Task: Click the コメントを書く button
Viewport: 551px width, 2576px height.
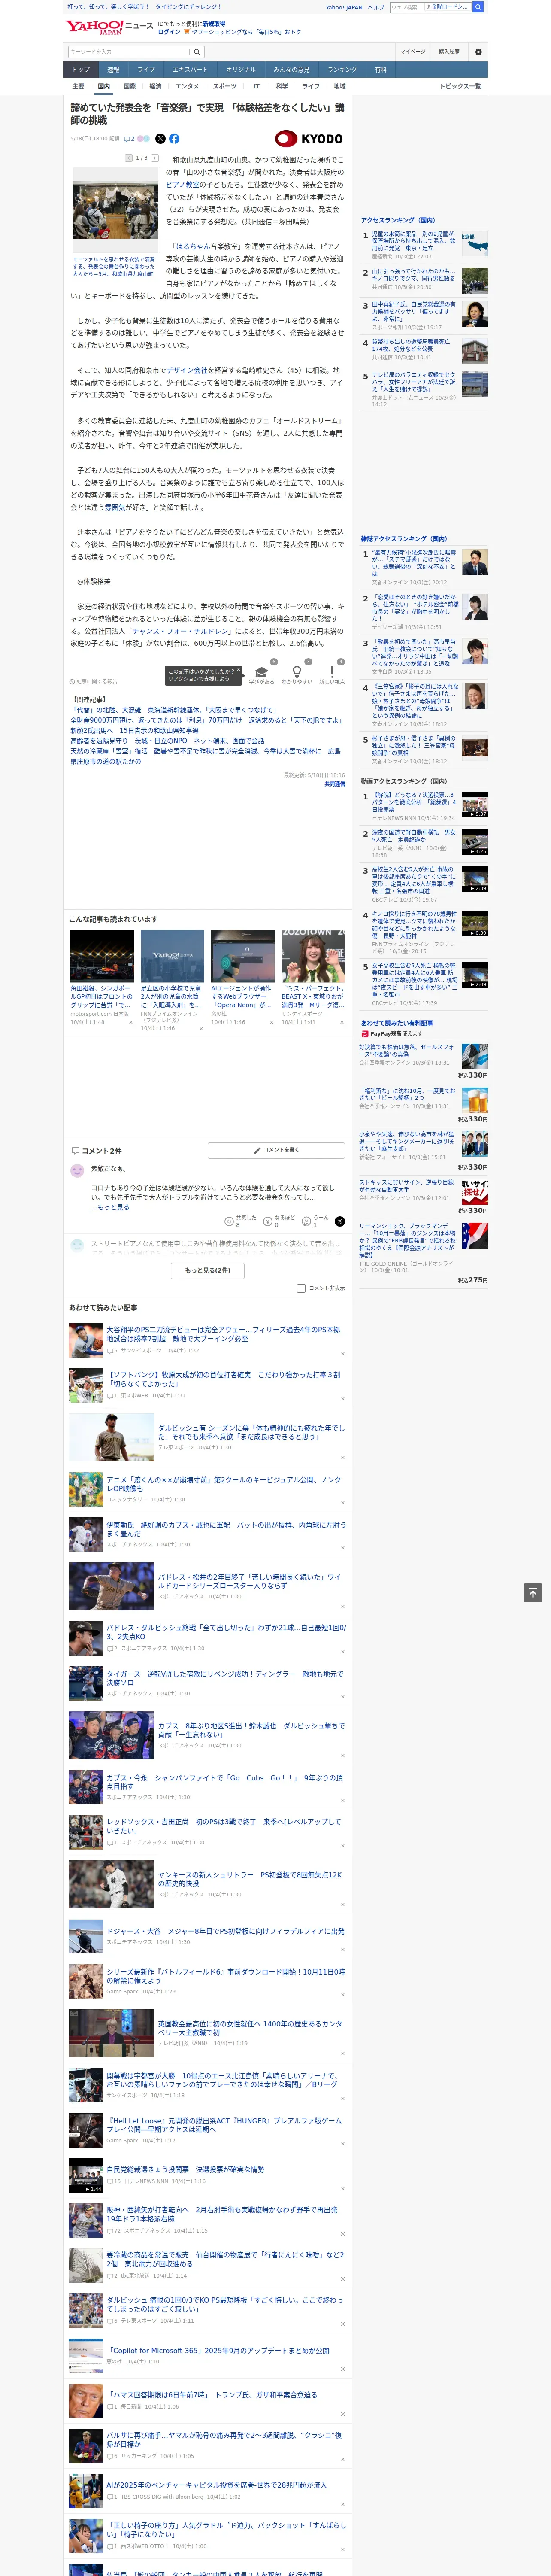Action: [277, 1151]
